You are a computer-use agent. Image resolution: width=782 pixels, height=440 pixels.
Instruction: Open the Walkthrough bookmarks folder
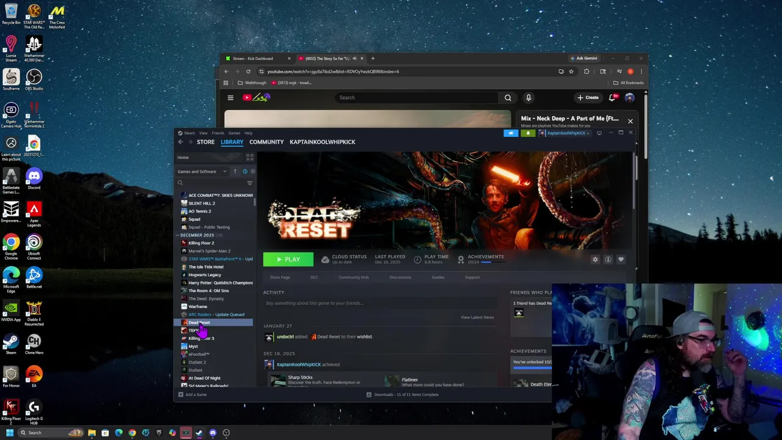coord(252,82)
